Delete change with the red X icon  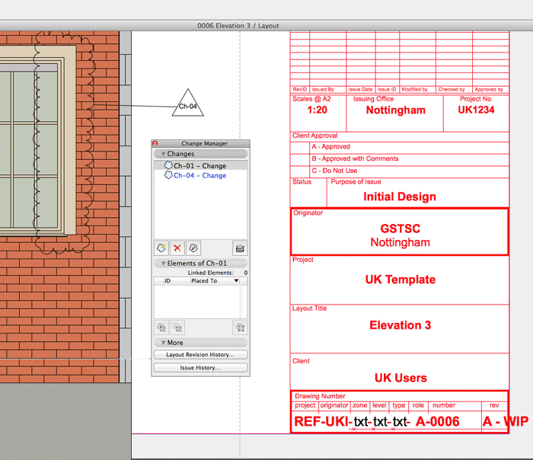177,248
